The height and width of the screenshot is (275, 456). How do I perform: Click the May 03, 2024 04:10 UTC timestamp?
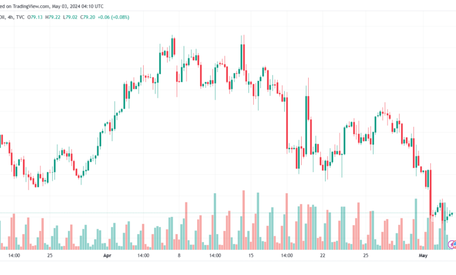point(78,6)
